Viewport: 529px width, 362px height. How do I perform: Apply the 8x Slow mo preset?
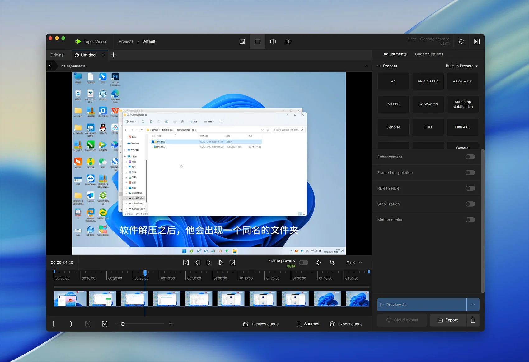coord(428,104)
